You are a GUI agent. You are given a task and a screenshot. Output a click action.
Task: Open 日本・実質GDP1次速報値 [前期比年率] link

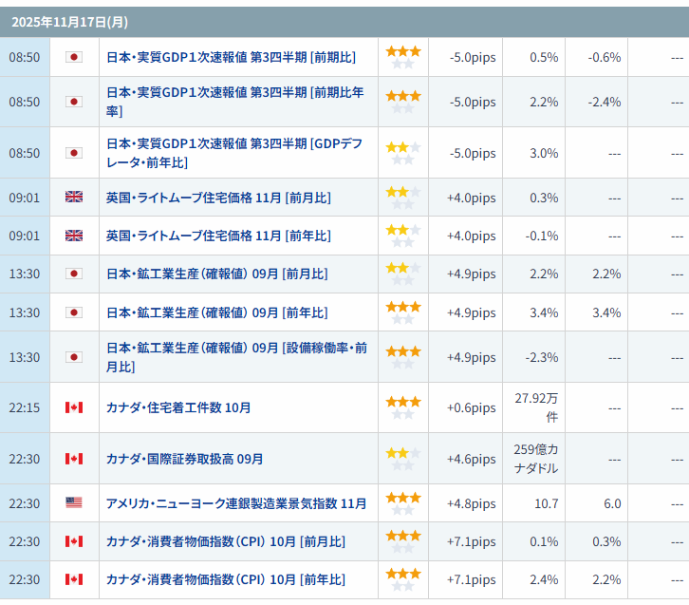point(234,102)
